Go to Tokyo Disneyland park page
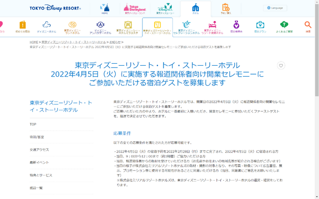This screenshot has width=319, height=199. click(134, 8)
